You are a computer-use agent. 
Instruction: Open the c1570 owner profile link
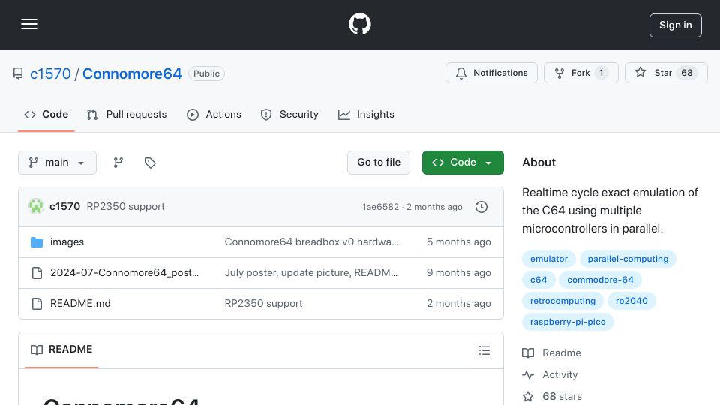point(50,73)
